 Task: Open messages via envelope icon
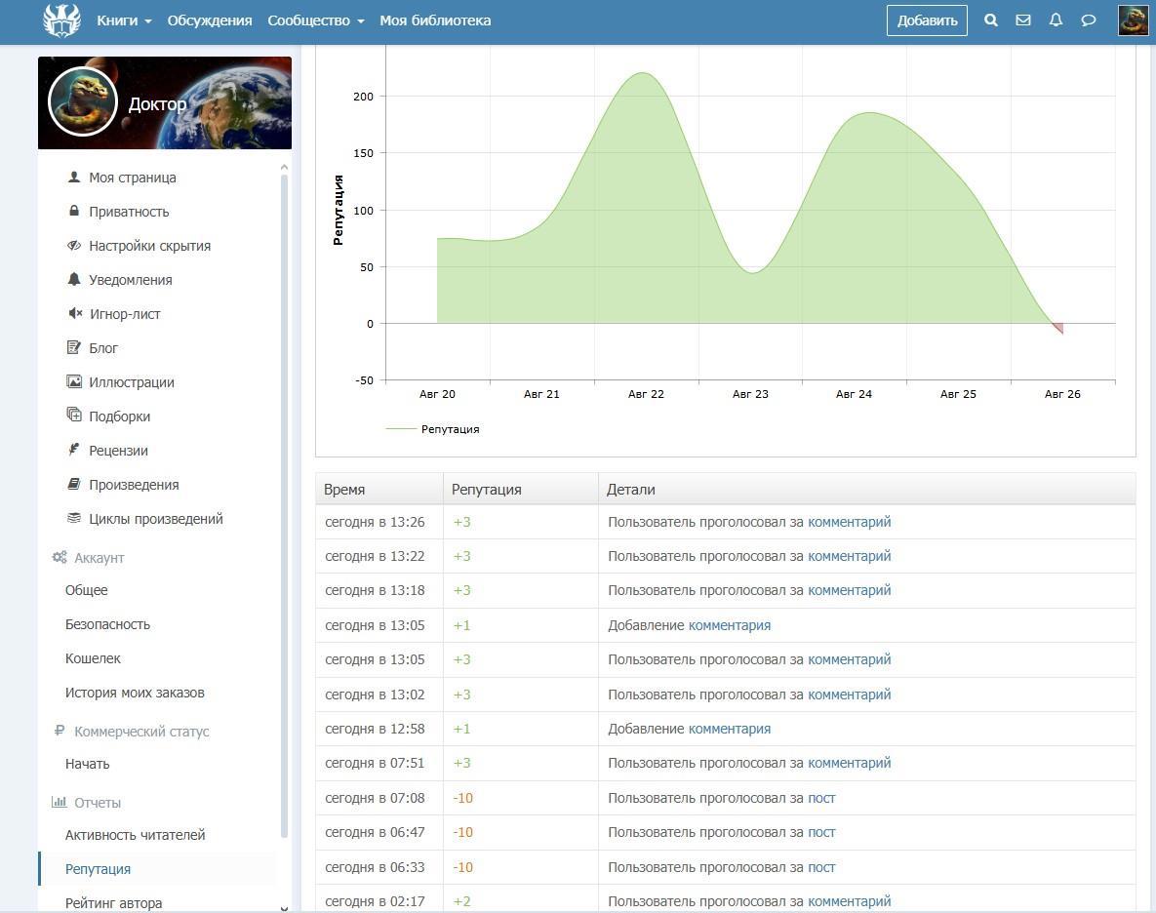(x=1022, y=20)
